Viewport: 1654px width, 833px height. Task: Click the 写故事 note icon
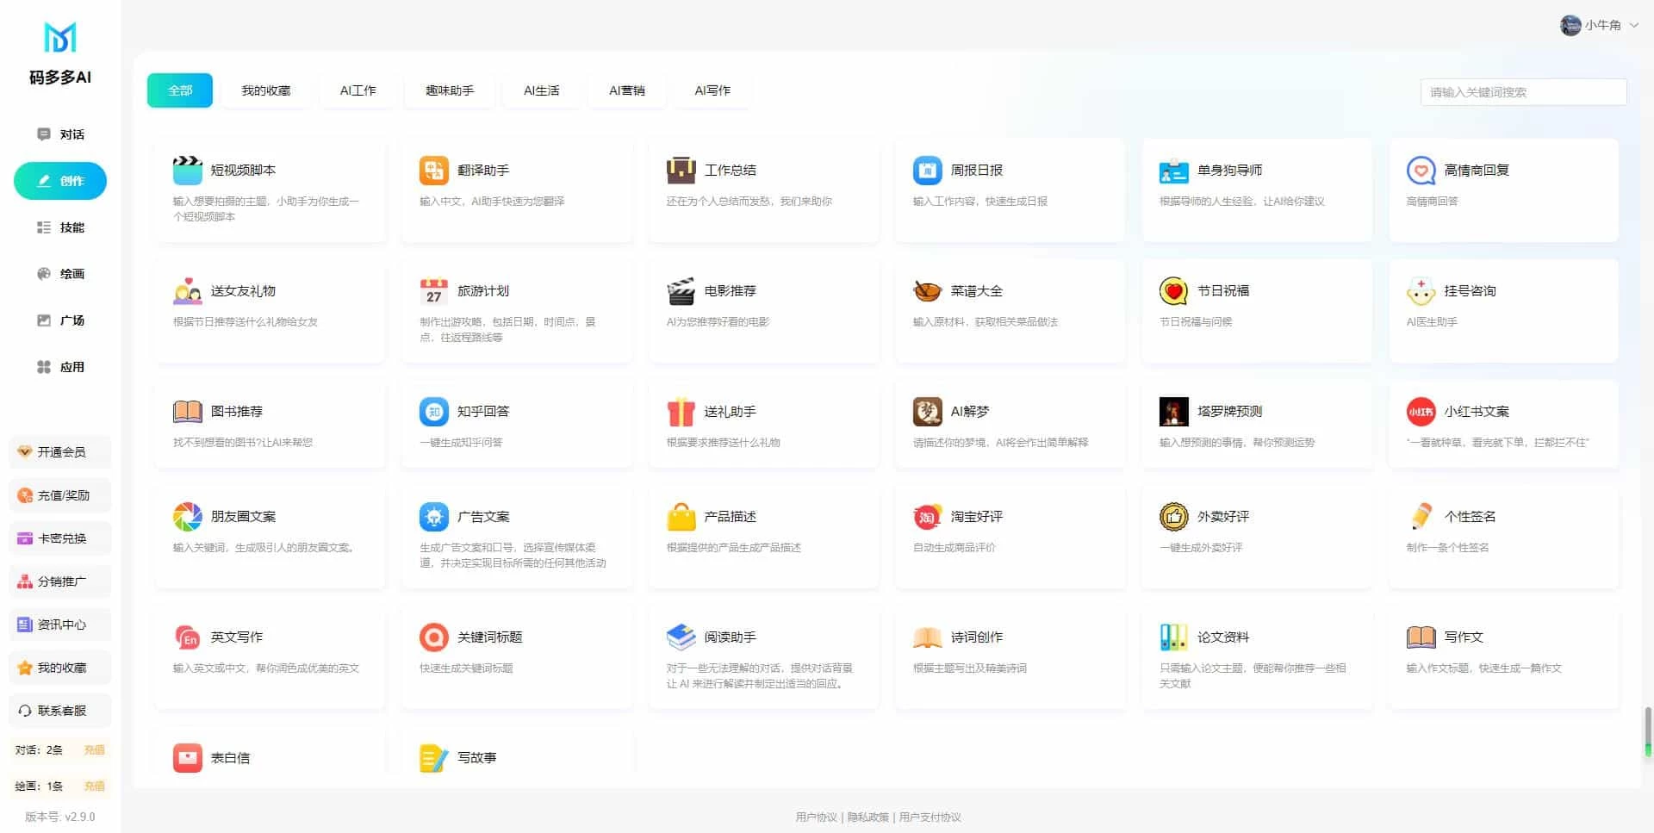[433, 758]
